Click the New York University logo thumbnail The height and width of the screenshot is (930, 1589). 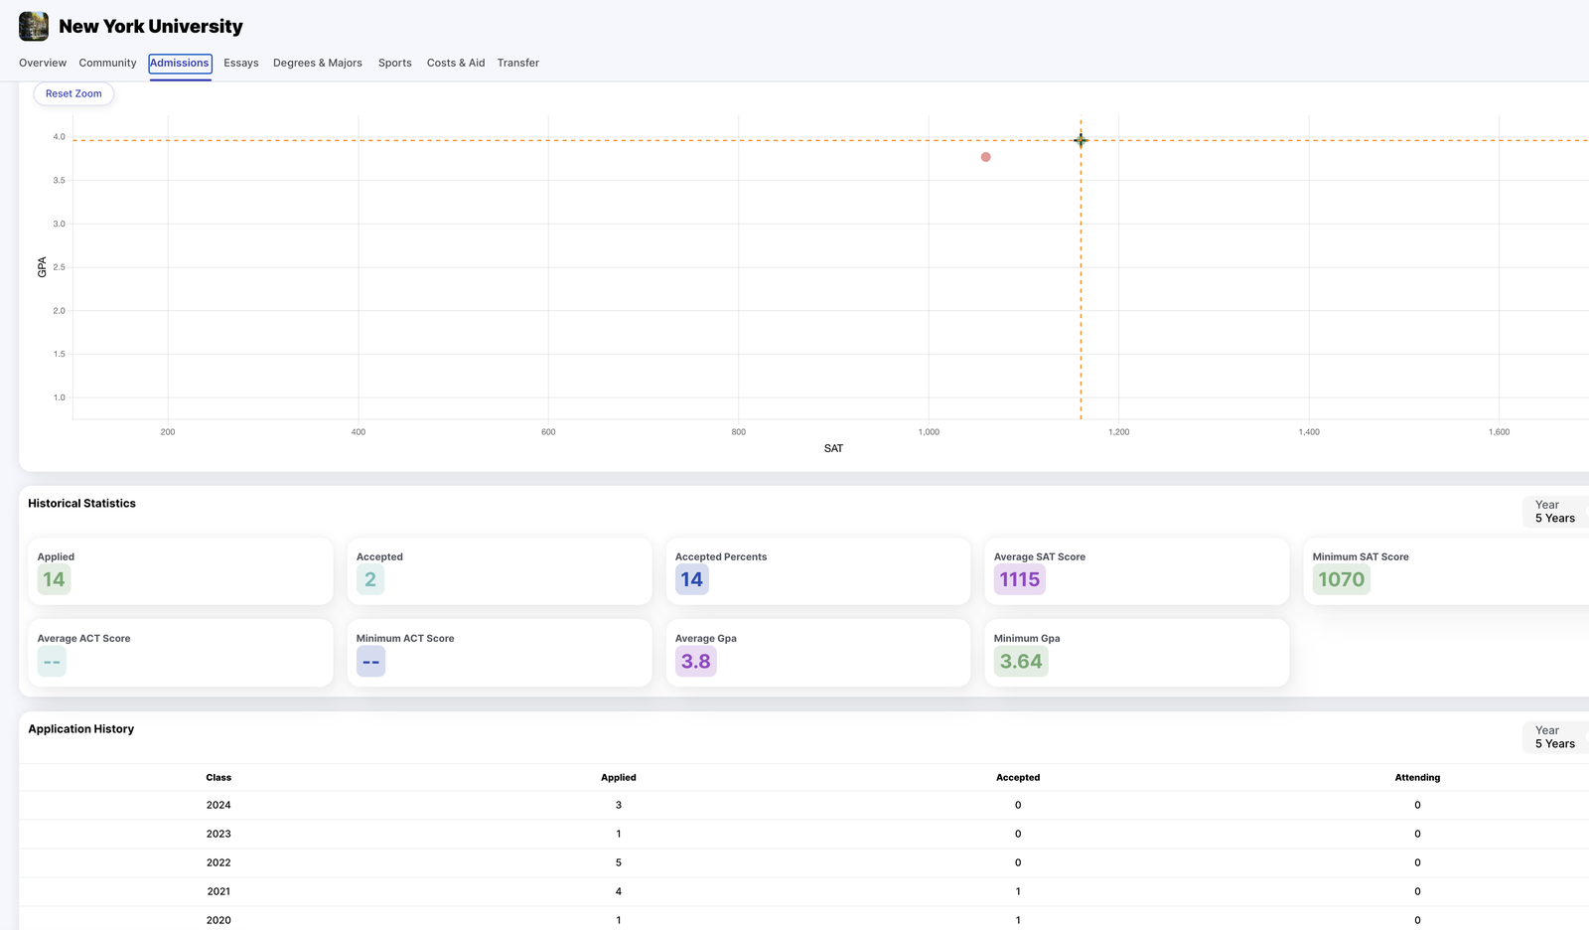34,26
